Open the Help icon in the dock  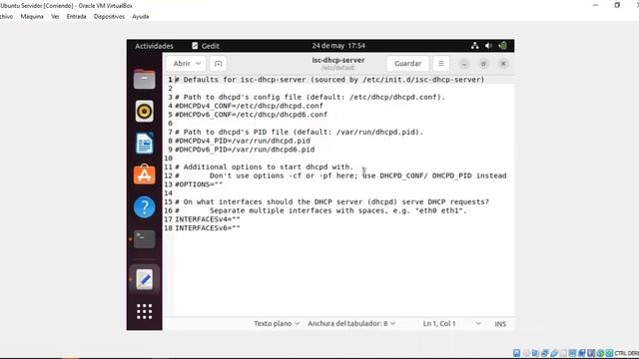(x=144, y=206)
